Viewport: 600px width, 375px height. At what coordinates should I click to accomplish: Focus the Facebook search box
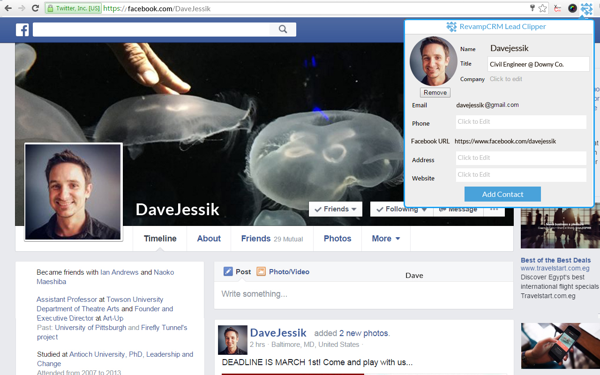[x=151, y=30]
